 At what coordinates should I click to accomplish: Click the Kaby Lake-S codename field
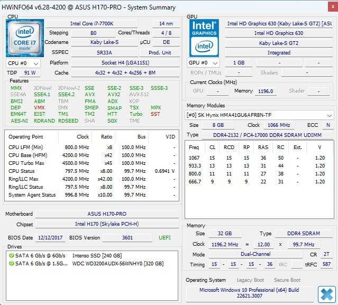pyautogui.click(x=104, y=42)
